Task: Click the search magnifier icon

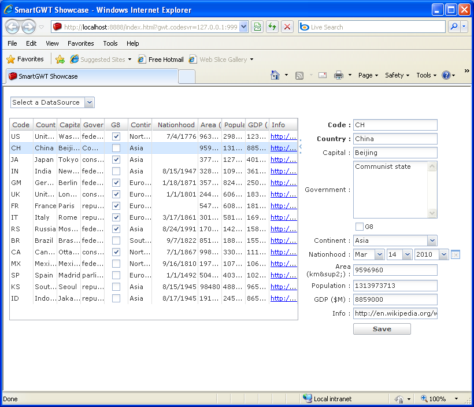Action: click(x=454, y=27)
